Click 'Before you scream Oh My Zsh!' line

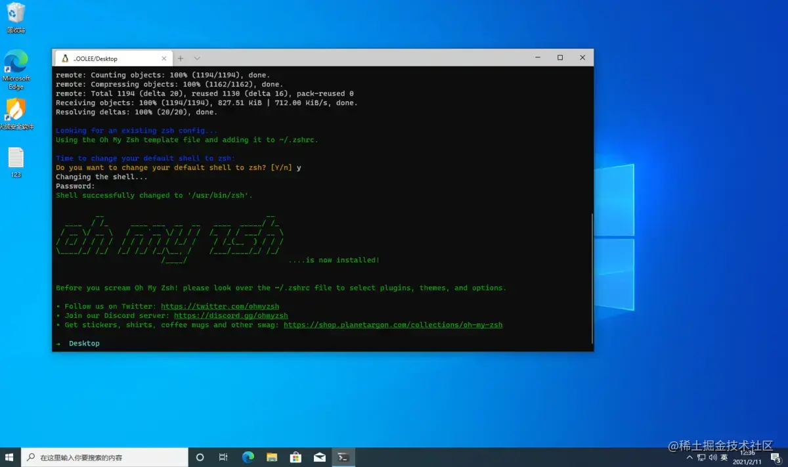(281, 288)
